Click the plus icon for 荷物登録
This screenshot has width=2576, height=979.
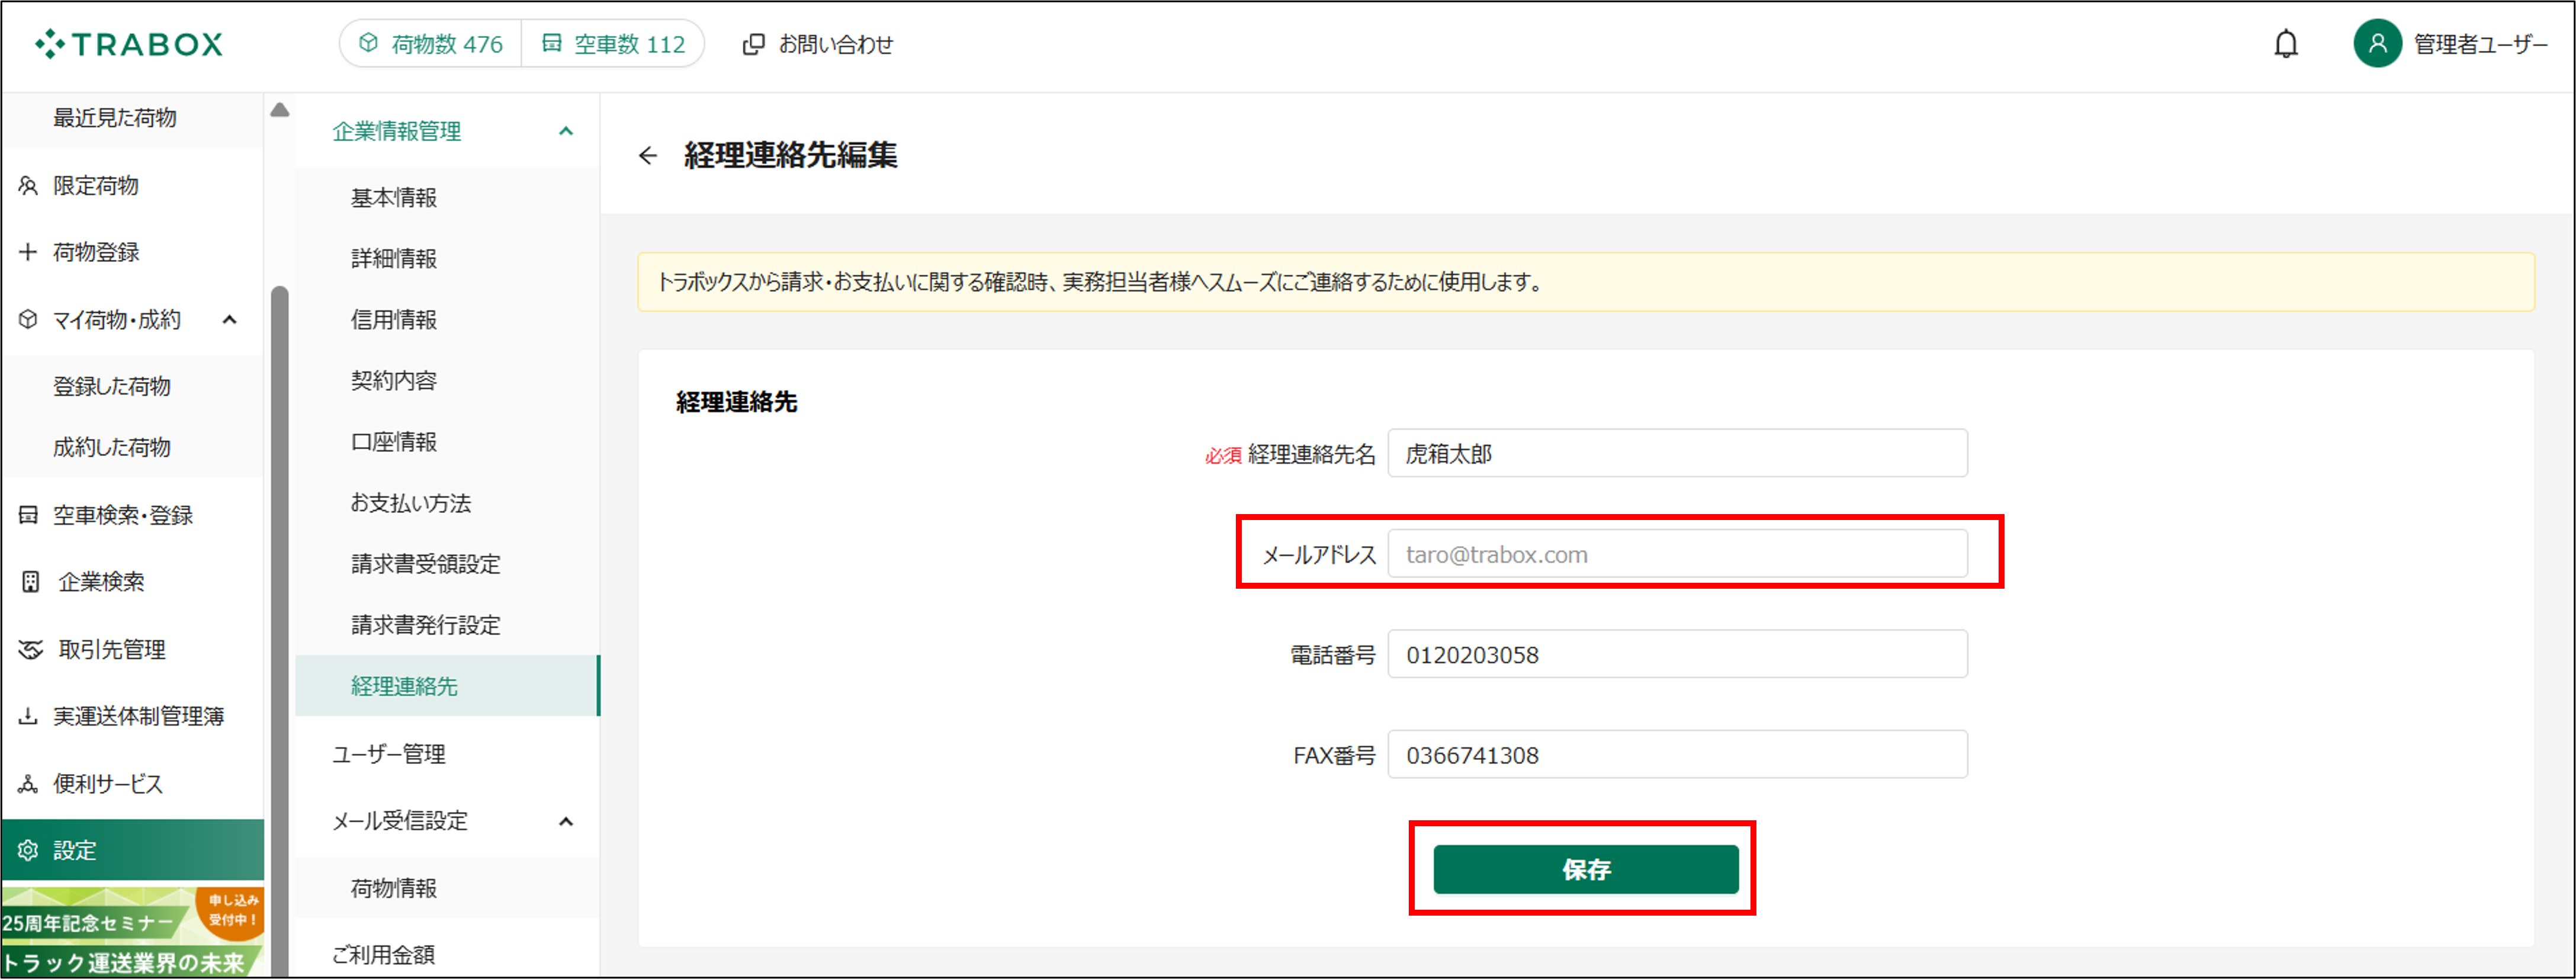pos(28,252)
